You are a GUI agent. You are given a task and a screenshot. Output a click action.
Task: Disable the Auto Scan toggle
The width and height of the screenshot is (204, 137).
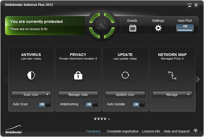[44, 104]
